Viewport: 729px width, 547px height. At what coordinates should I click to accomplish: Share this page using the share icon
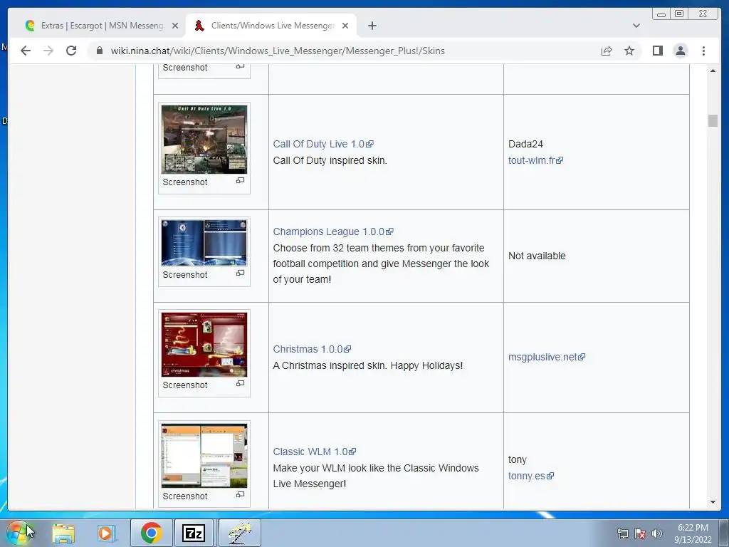tap(607, 51)
